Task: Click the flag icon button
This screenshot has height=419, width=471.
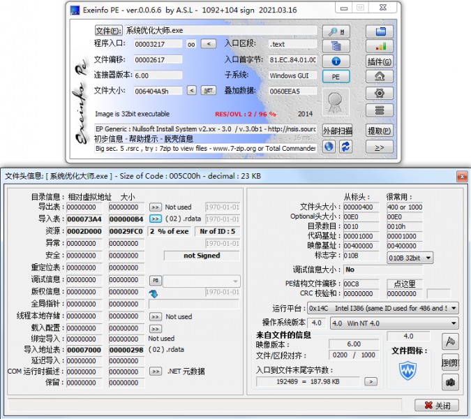Action: click(450, 341)
